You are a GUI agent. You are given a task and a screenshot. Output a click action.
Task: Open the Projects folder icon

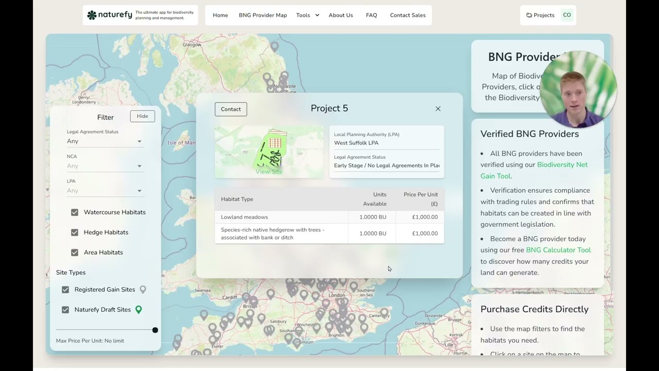(529, 15)
